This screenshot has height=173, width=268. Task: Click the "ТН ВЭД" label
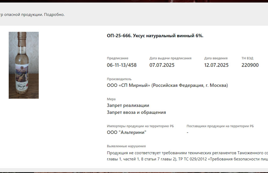pyautogui.click(x=247, y=58)
